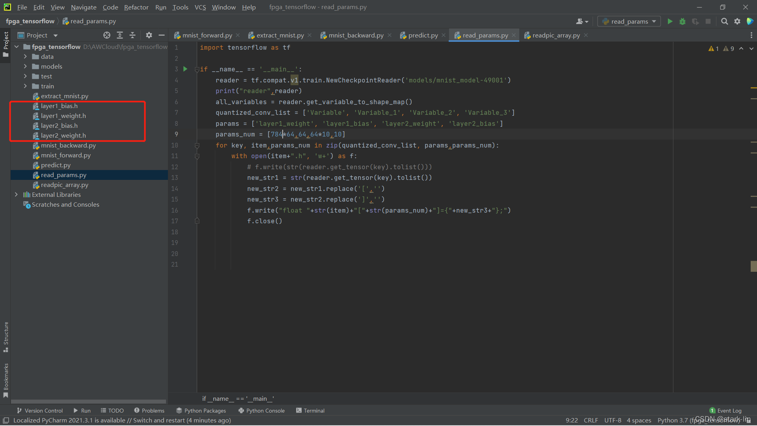Run the read_params configuration
Viewport: 757px width, 426px height.
coord(670,21)
